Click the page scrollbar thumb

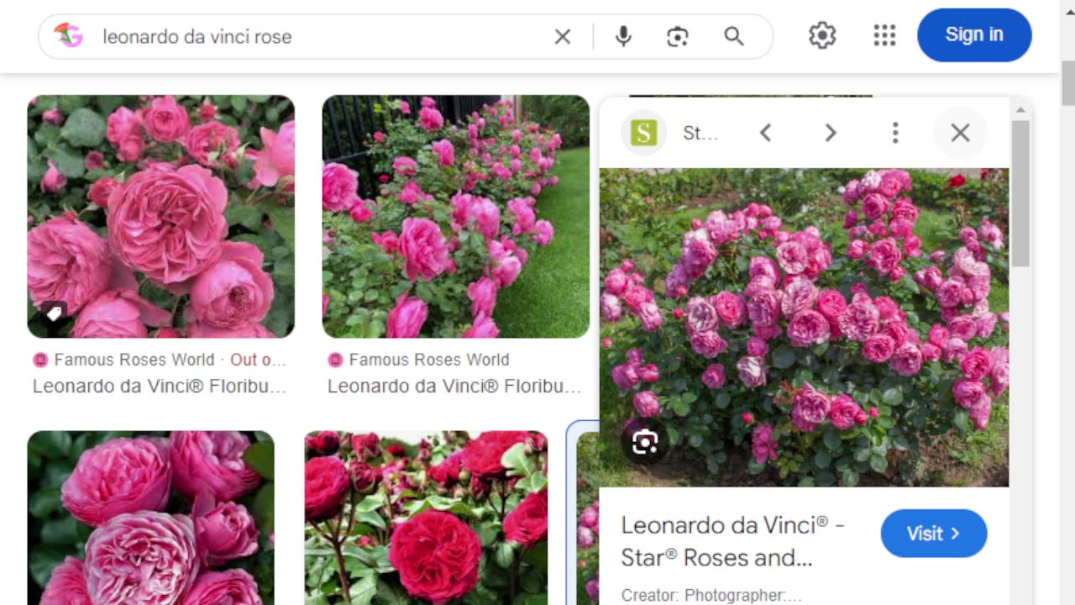coord(1067,84)
